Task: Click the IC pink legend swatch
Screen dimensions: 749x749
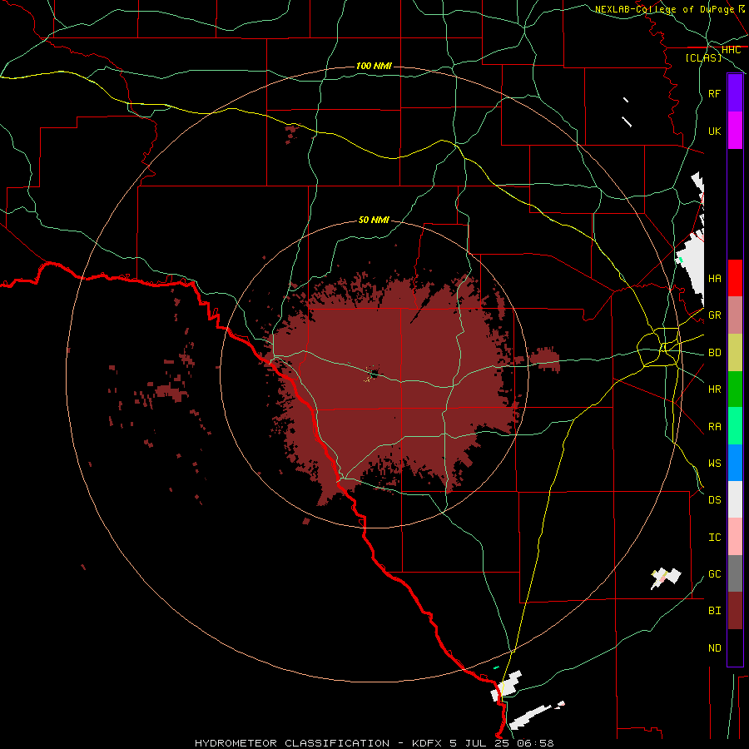Action: tap(735, 537)
